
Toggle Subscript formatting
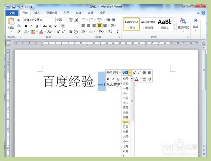pyautogui.click(x=50, y=26)
